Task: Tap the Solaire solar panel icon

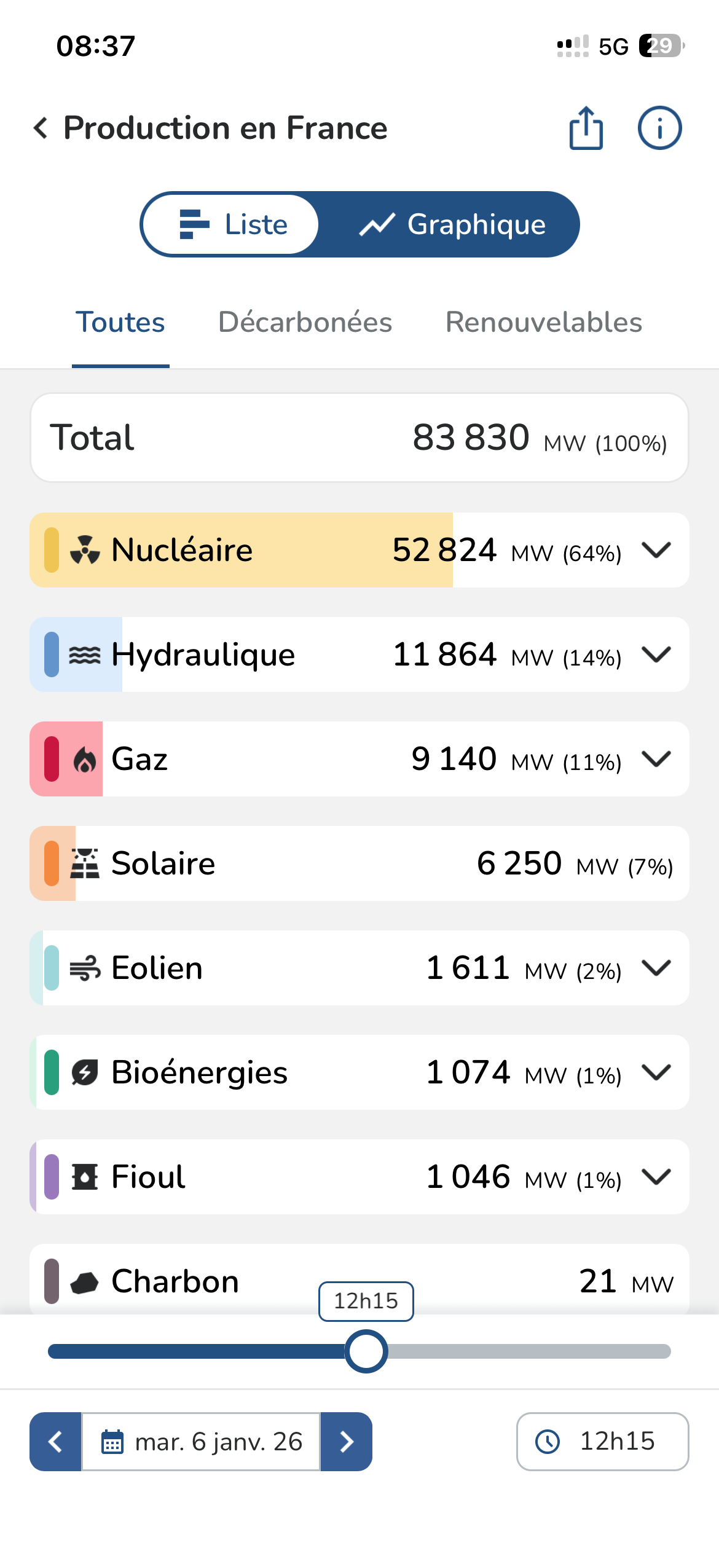Action: [x=85, y=863]
